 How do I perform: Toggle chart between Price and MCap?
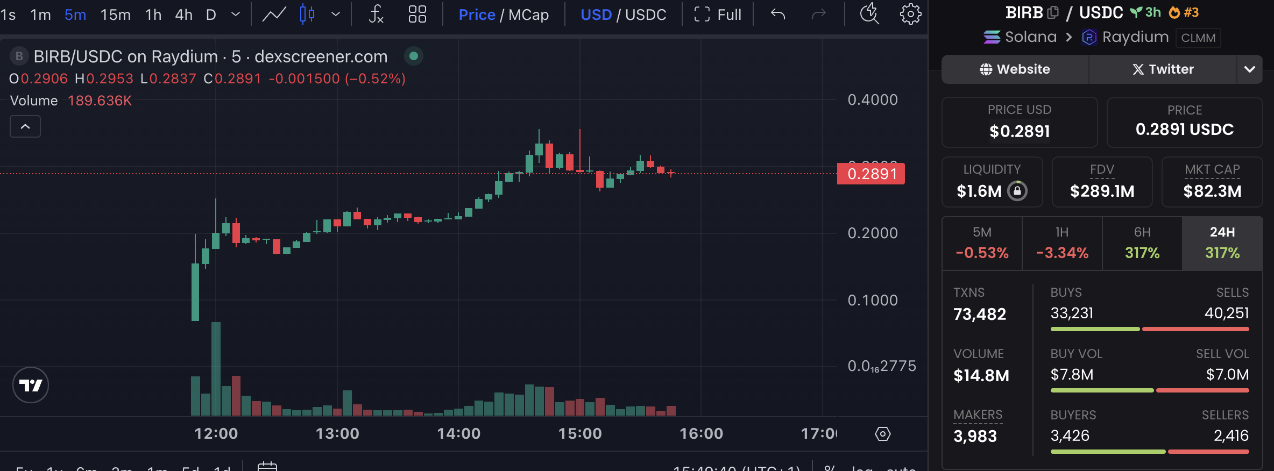point(504,15)
